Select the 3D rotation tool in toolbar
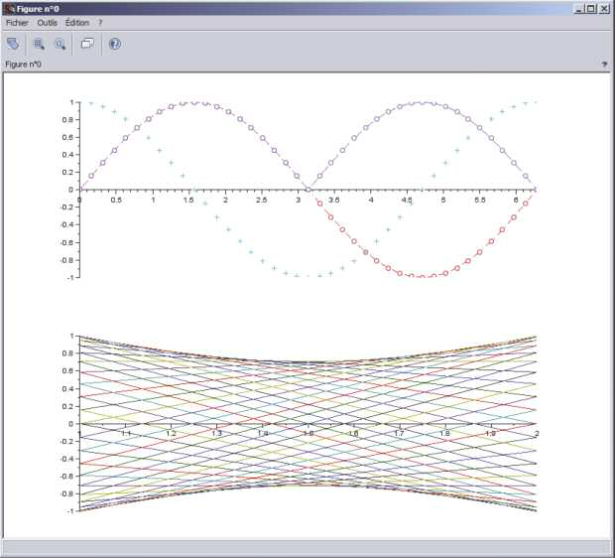Image resolution: width=615 pixels, height=558 pixels. [13, 44]
